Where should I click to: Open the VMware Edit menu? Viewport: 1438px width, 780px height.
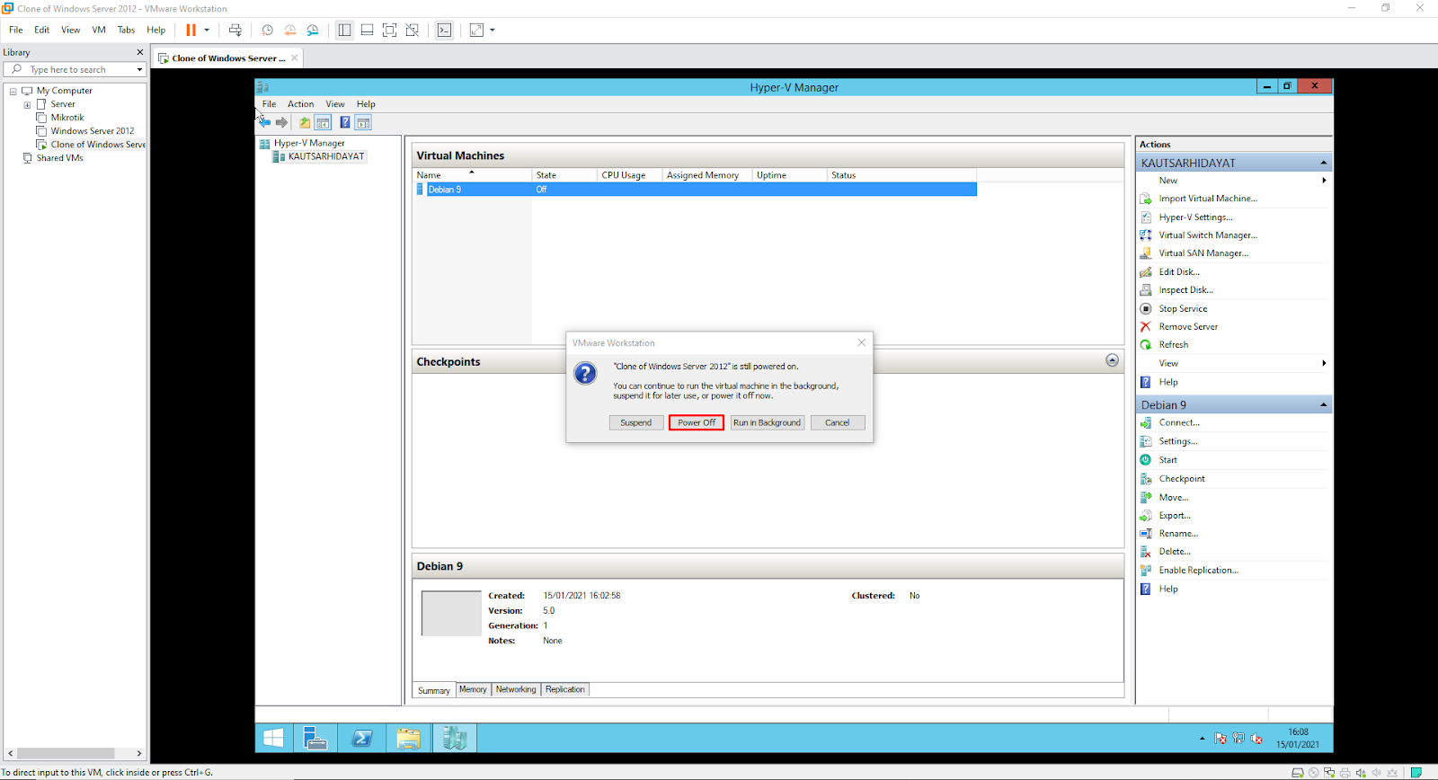coord(41,30)
